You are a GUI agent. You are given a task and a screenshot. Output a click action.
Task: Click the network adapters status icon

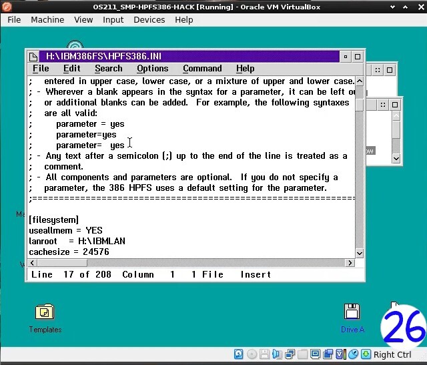coord(290,354)
